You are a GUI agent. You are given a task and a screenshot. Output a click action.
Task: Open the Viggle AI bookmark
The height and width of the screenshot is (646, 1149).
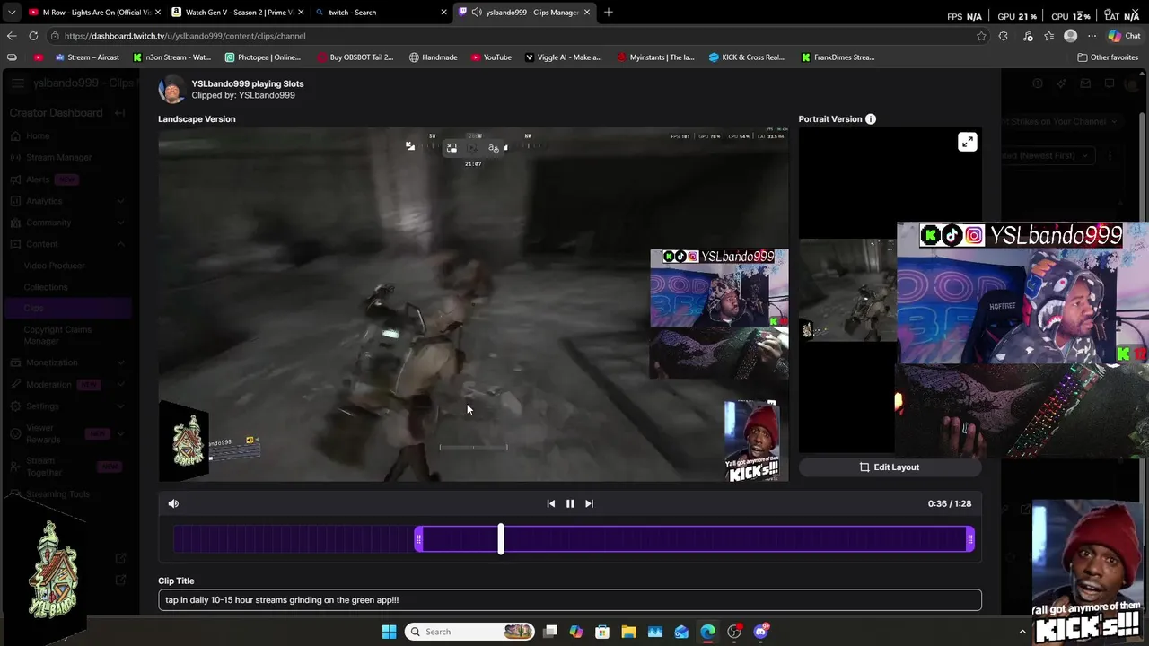point(563,57)
